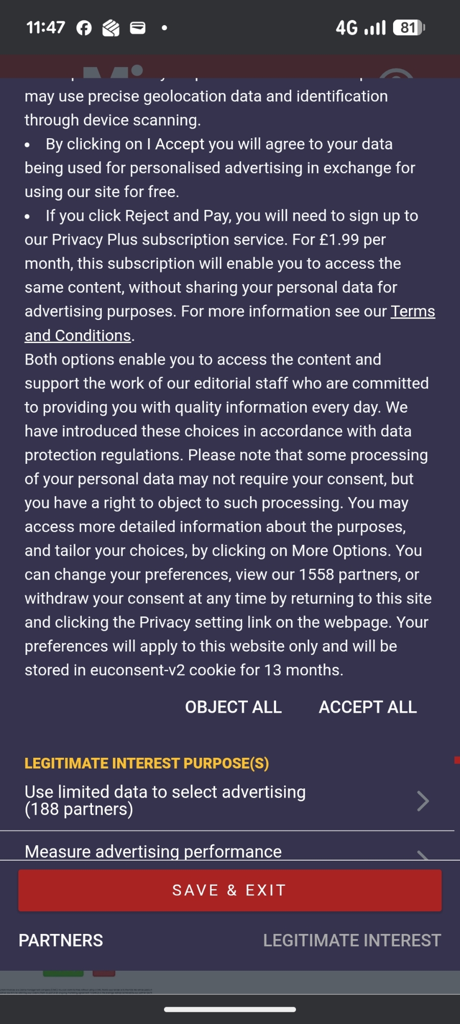Image resolution: width=460 pixels, height=1024 pixels.
Task: Tap the Facebook notification icon
Action: pos(84,28)
